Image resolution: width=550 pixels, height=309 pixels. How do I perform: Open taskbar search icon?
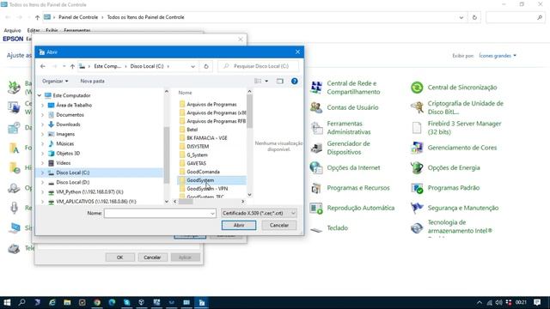point(22,302)
